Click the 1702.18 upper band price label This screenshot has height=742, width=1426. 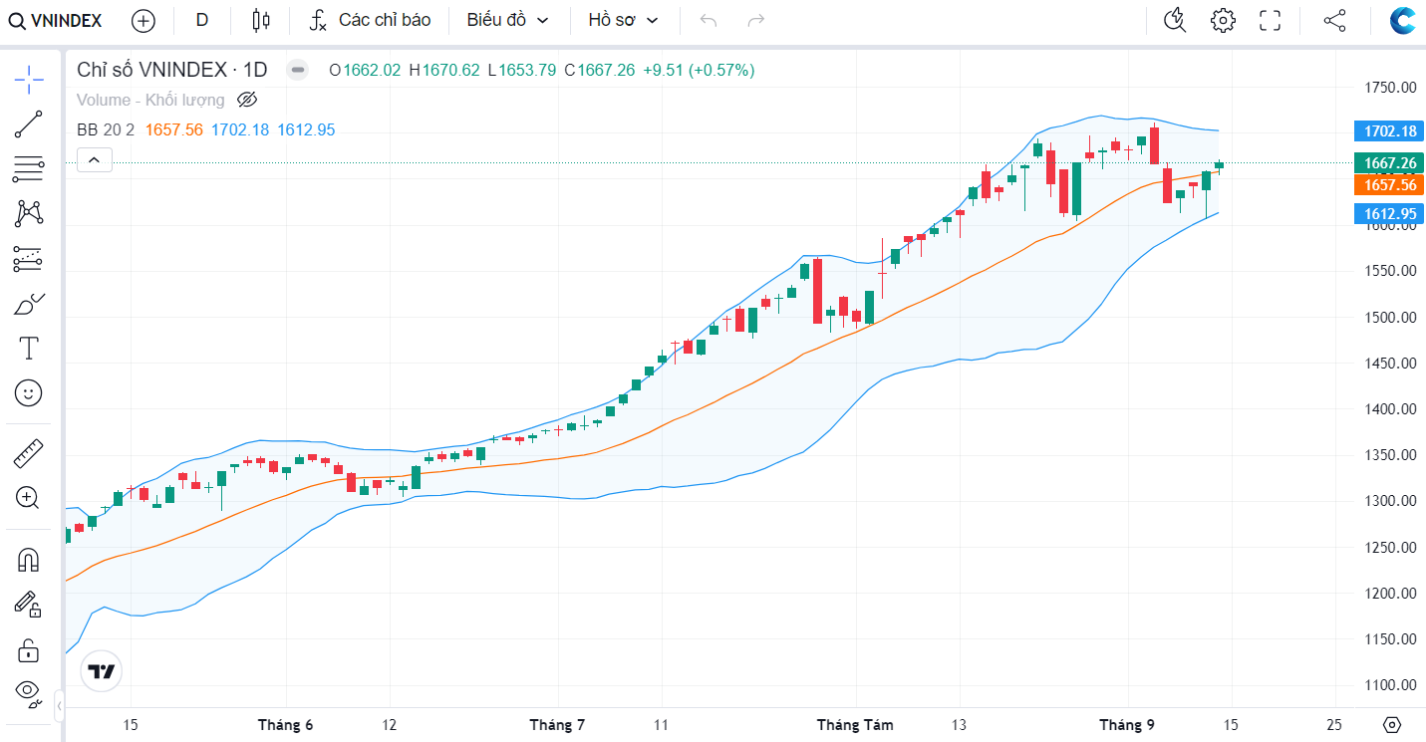click(x=1390, y=131)
